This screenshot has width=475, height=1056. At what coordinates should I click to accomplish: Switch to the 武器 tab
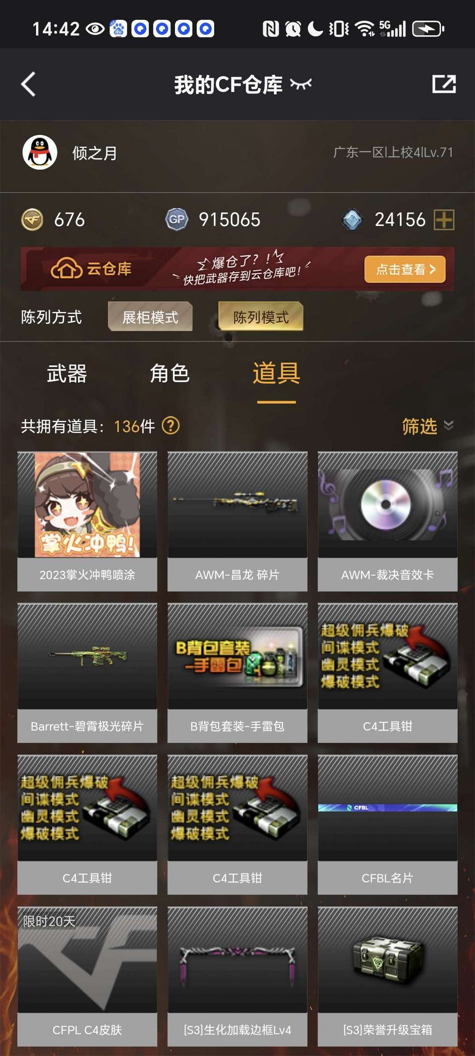[67, 374]
